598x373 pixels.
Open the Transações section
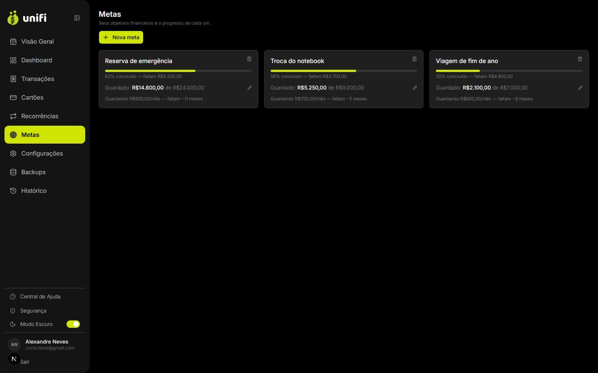[45, 79]
